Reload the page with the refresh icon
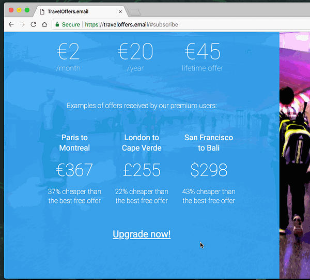This screenshot has height=280, width=310. (x=34, y=24)
